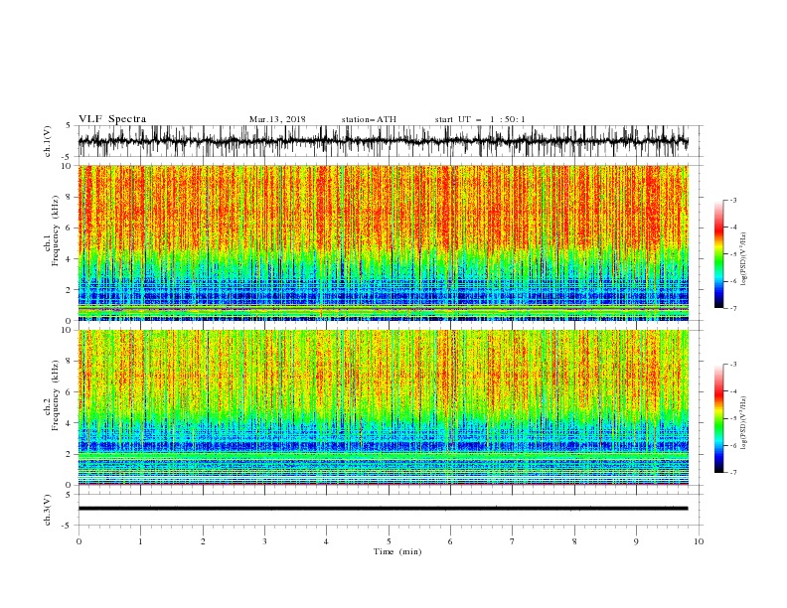
Task: Click the "-7" label on ch.2 colorbar
Action: 732,473
